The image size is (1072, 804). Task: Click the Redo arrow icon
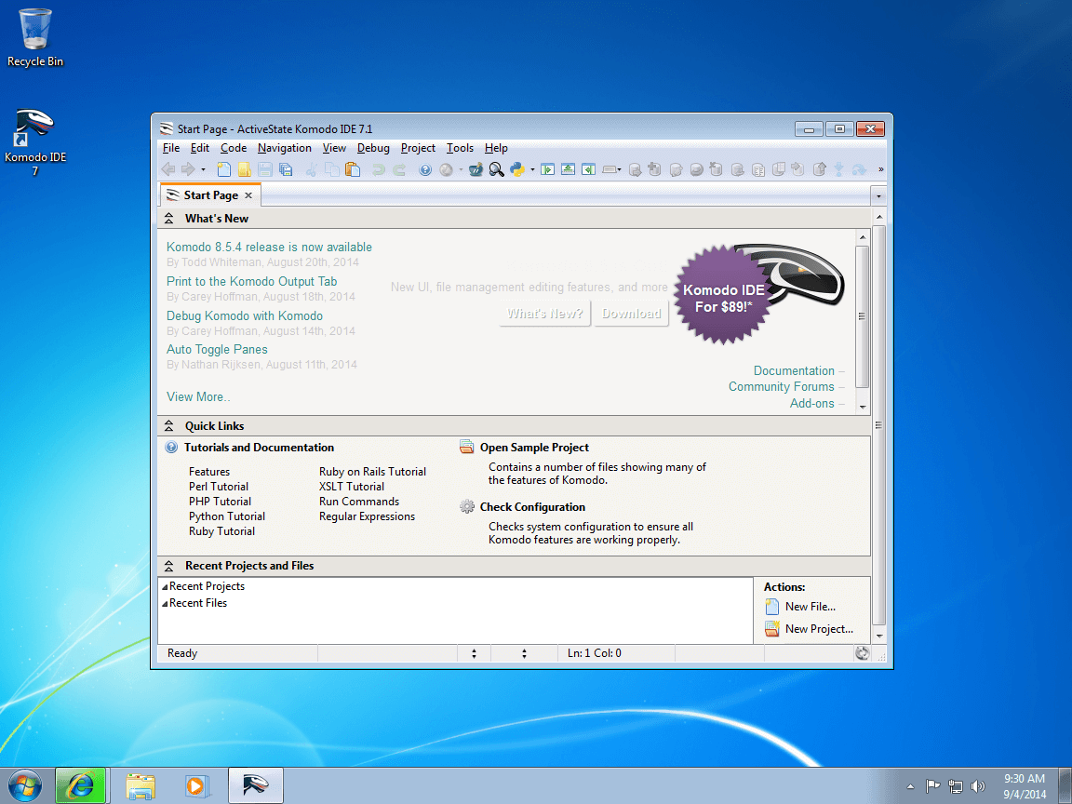[399, 169]
